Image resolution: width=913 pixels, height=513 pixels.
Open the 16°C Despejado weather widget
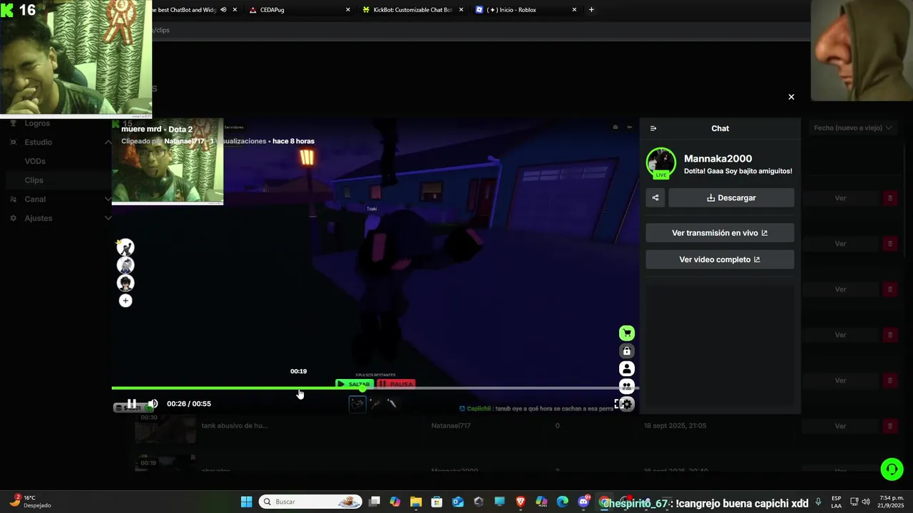(x=31, y=502)
